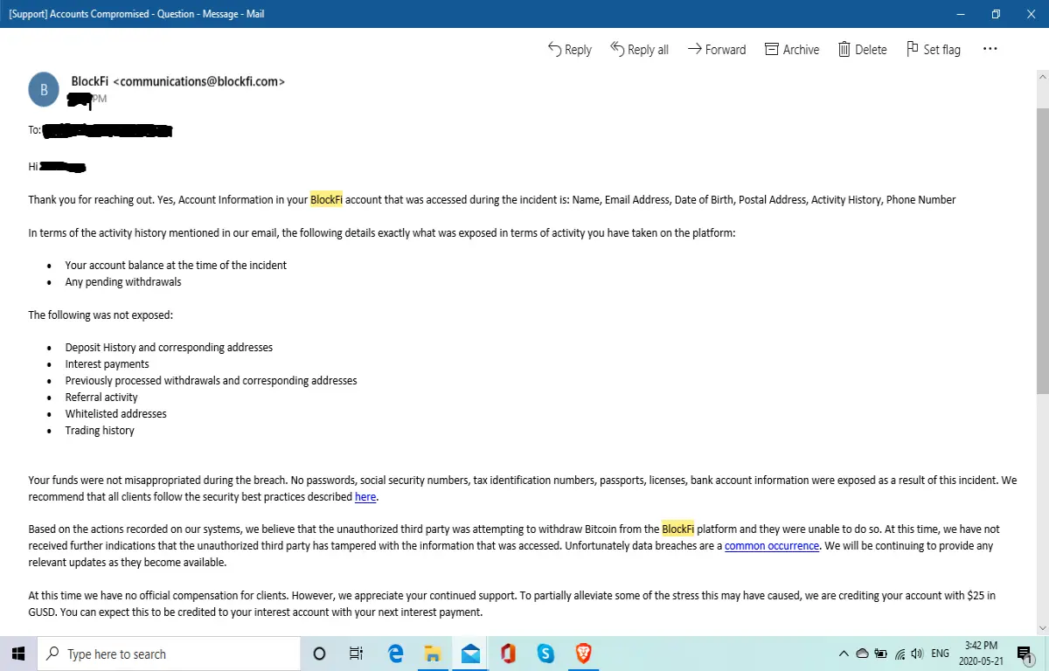This screenshot has width=1049, height=671.
Task: Click the BlockFi sender avatar circle
Action: [45, 90]
